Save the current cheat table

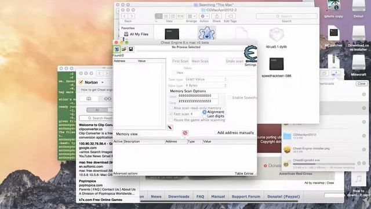tap(131, 49)
